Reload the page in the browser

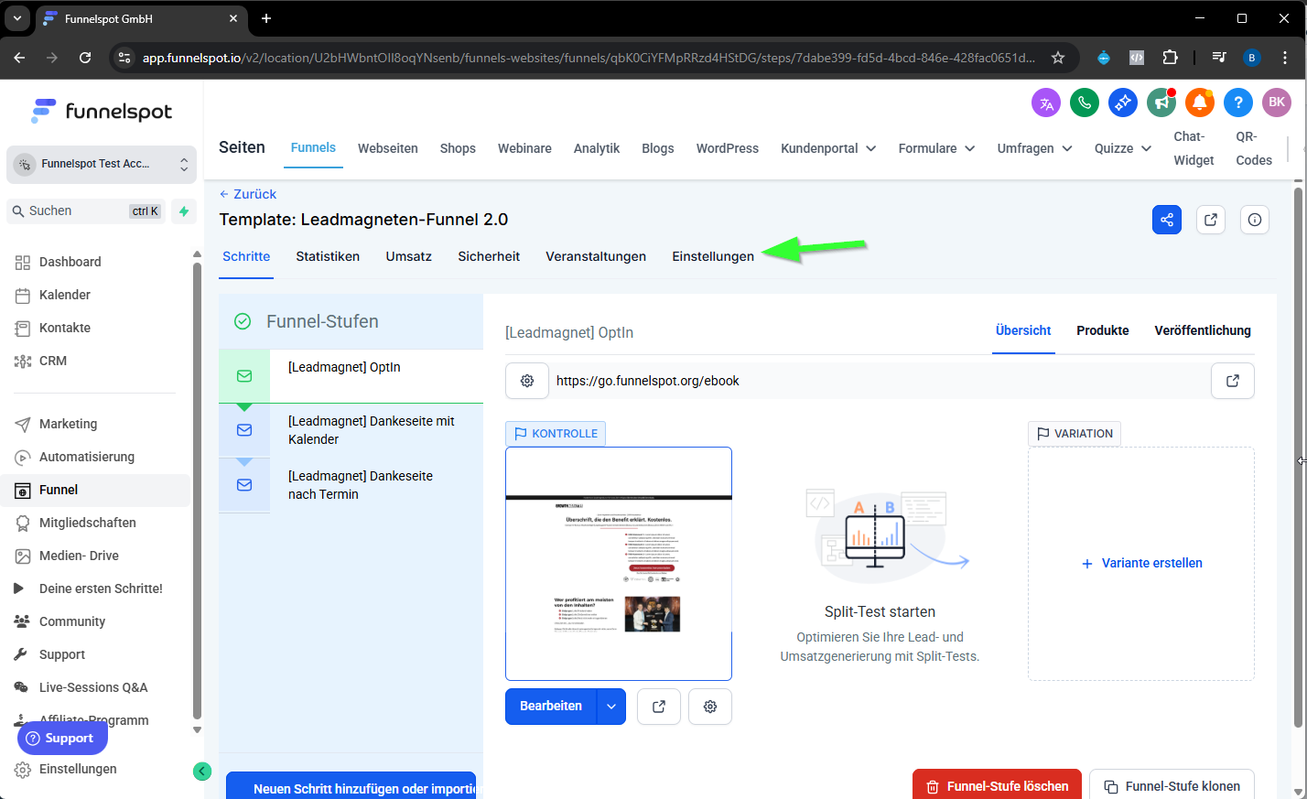pyautogui.click(x=85, y=58)
